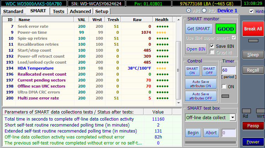Click the Sleep button

coord(253,55)
